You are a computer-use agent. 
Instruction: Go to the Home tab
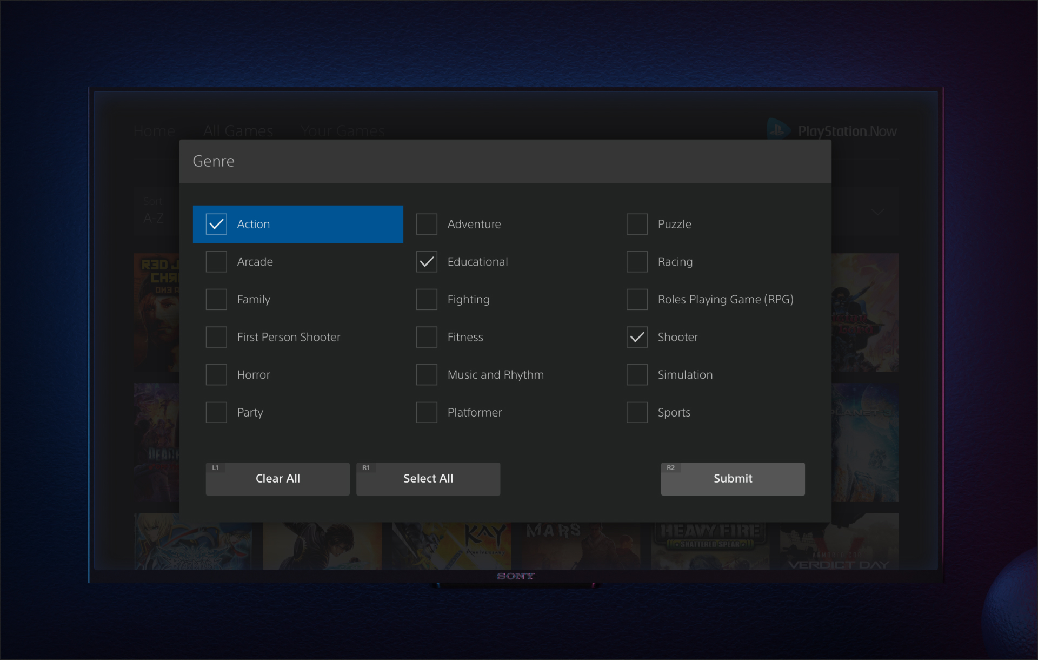click(154, 131)
